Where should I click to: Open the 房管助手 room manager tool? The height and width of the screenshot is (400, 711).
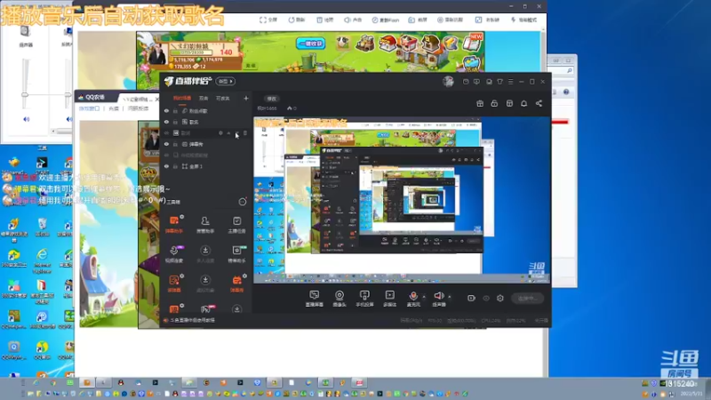205,224
